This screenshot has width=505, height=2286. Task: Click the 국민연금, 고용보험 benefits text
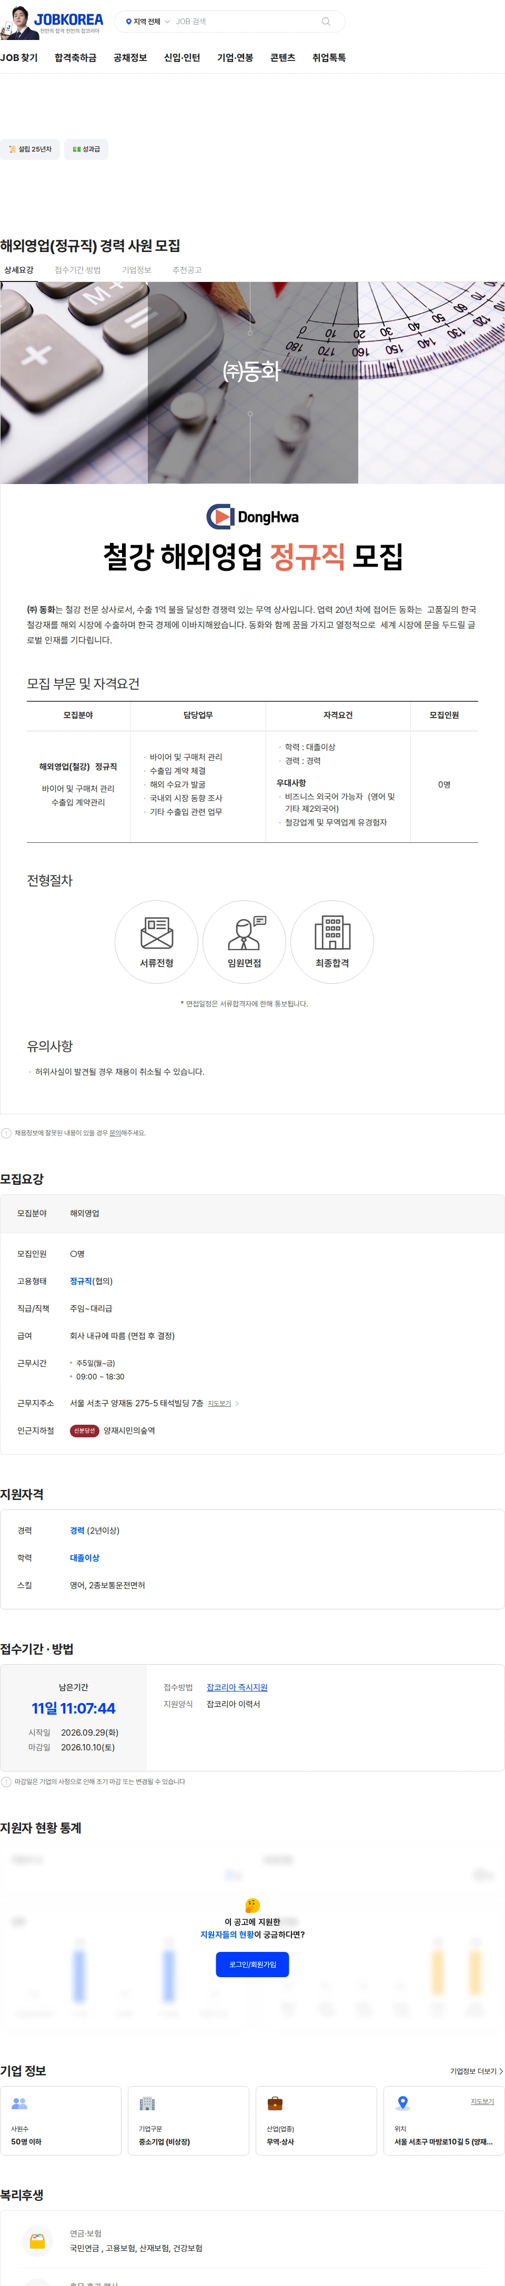[136, 2249]
